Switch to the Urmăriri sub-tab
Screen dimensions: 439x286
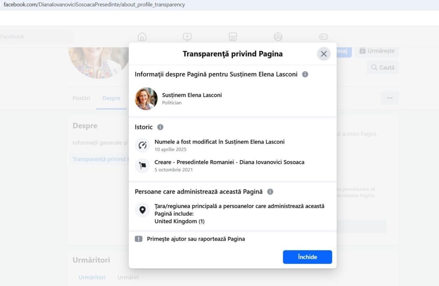(x=128, y=277)
